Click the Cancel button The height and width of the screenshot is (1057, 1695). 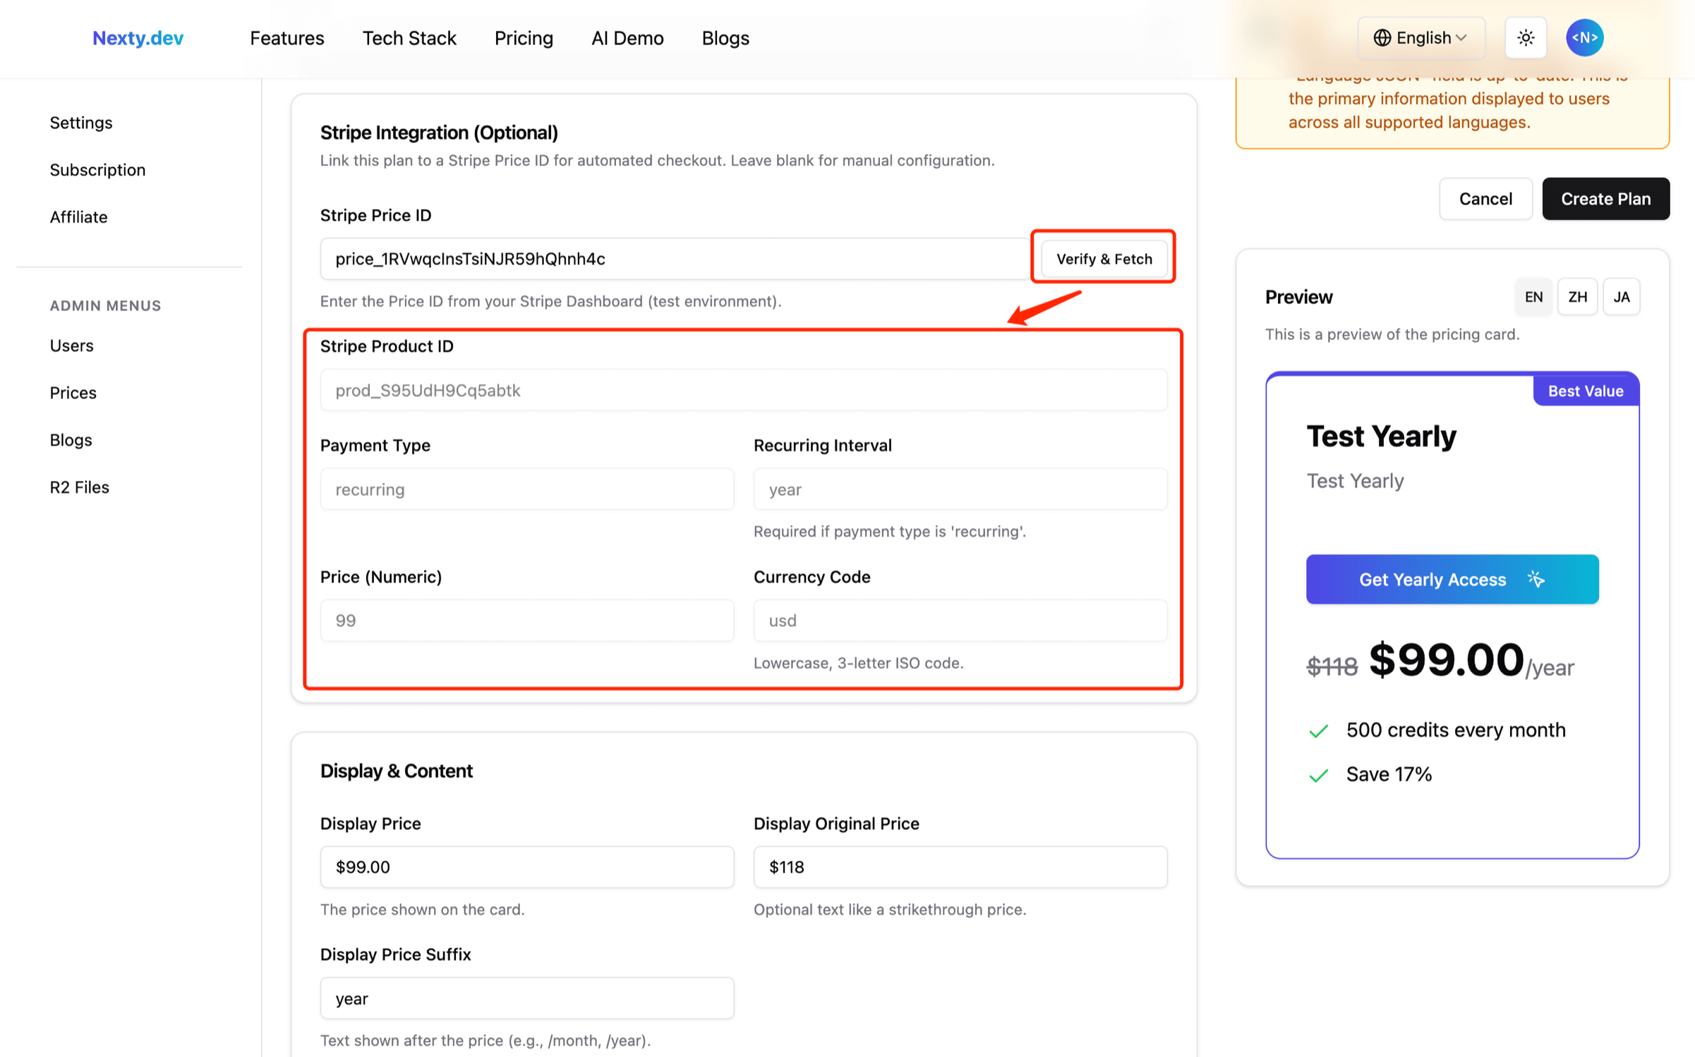point(1485,199)
